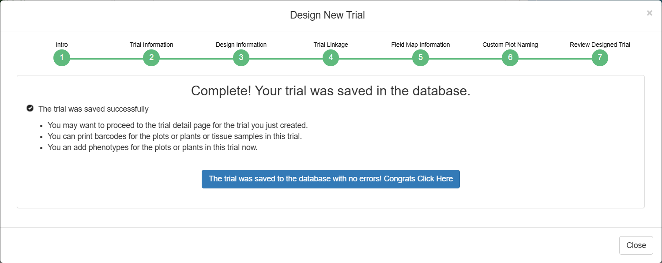This screenshot has height=263, width=662.
Task: Dismiss dialog with the top-right X
Action: pos(650,13)
